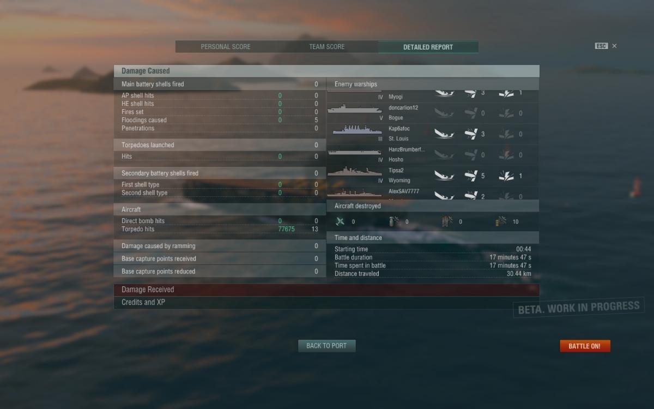
Task: Select the Wyoming ship silhouette
Action: [354, 172]
